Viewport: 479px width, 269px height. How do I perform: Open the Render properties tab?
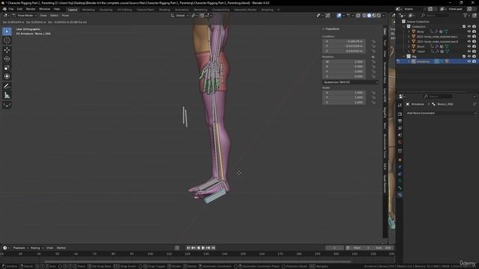[x=400, y=114]
